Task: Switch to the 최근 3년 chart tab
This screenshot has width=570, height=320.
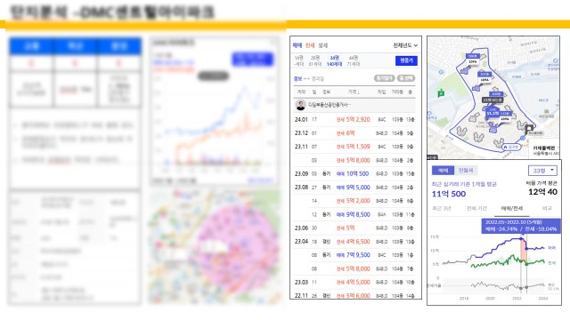Action: 442,209
